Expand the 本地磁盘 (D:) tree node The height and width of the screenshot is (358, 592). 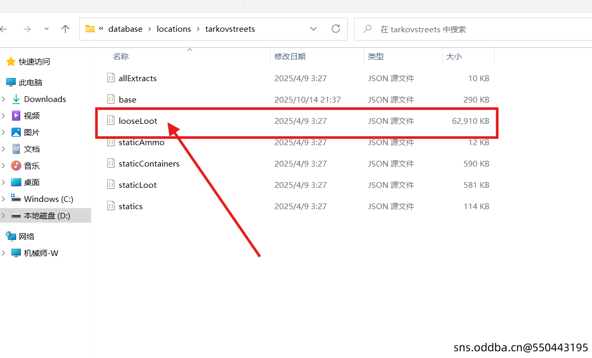tap(4, 215)
